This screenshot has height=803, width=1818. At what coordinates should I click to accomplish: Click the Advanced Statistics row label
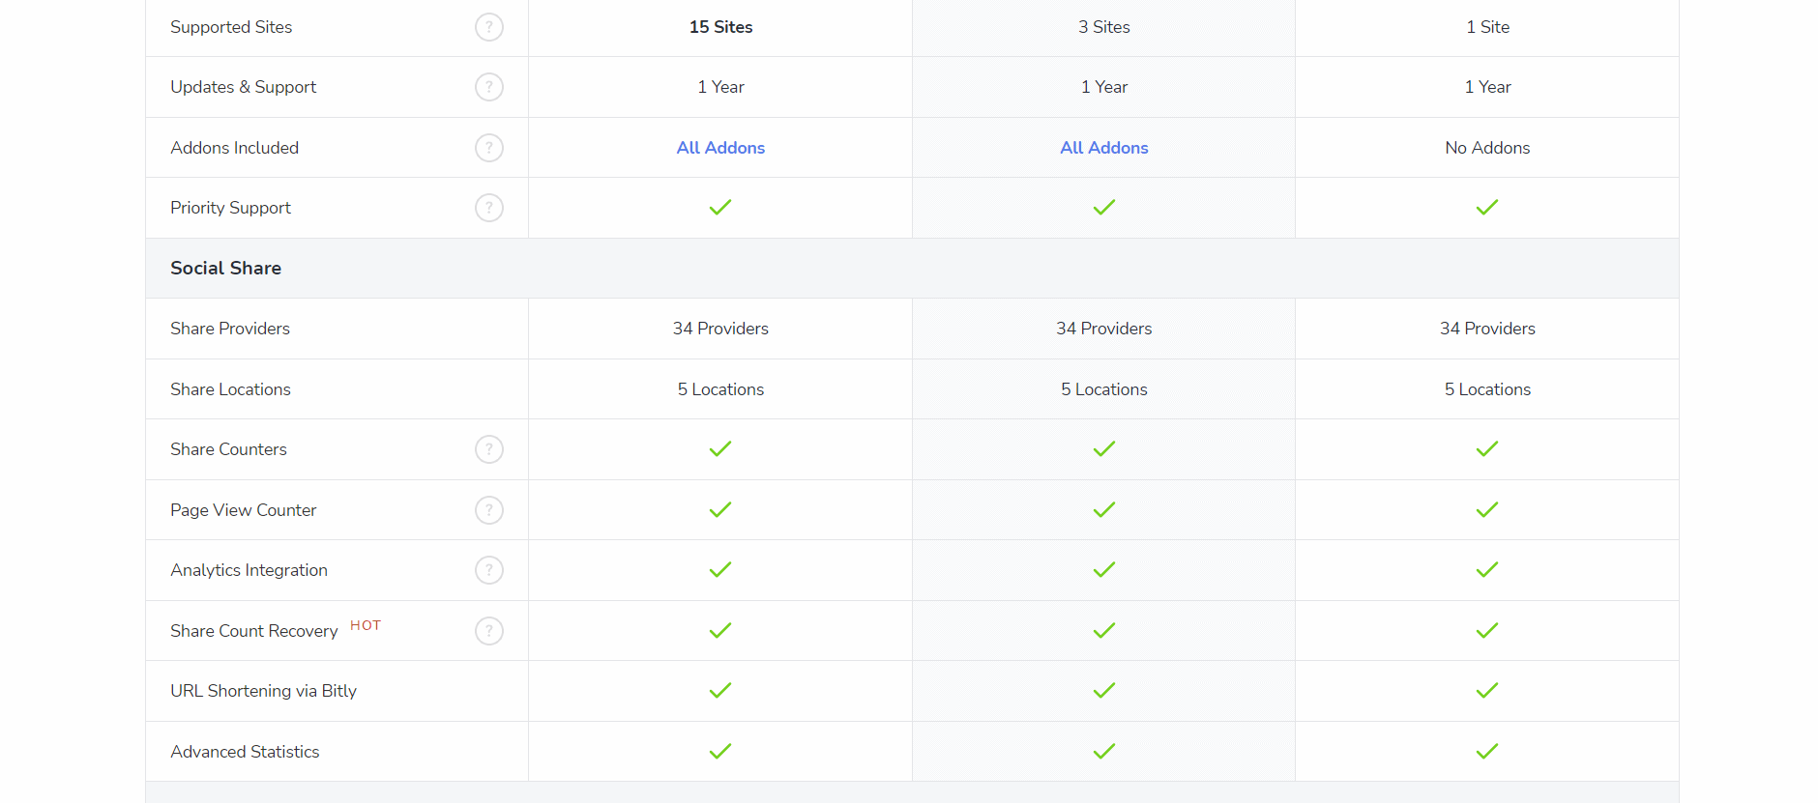point(245,752)
